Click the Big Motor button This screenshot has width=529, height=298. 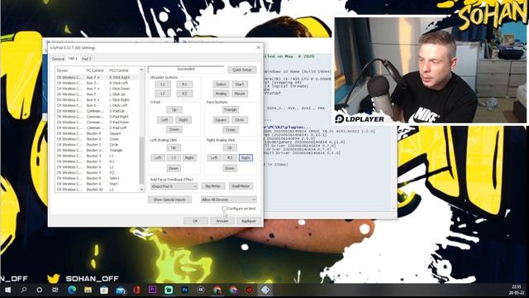[x=213, y=186]
